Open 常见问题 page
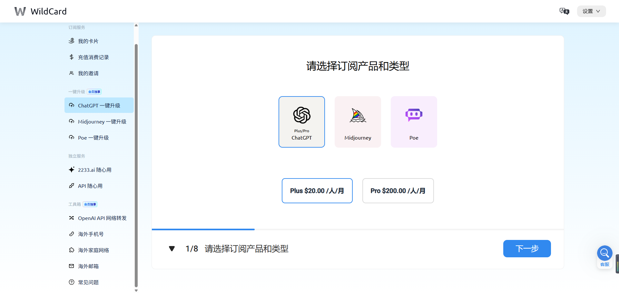Viewport: 619px width, 293px height. [99, 282]
